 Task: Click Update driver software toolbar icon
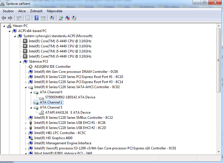[61, 18]
